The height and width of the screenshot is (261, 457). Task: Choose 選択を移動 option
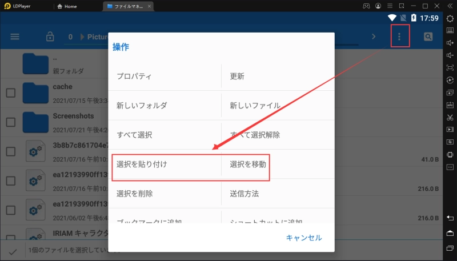pyautogui.click(x=278, y=164)
